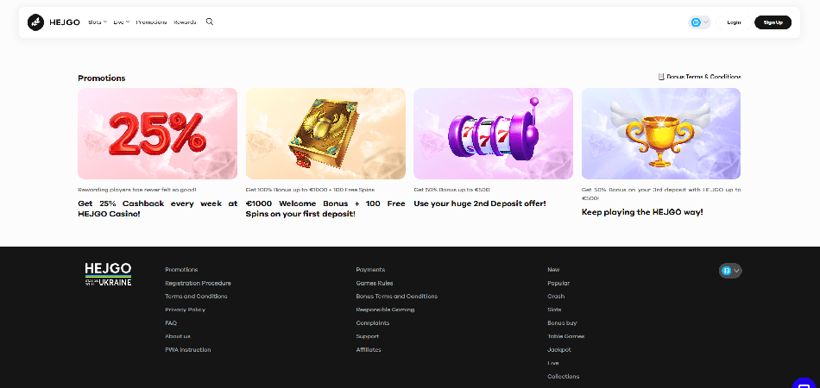Open Complaints footer link

(x=372, y=322)
